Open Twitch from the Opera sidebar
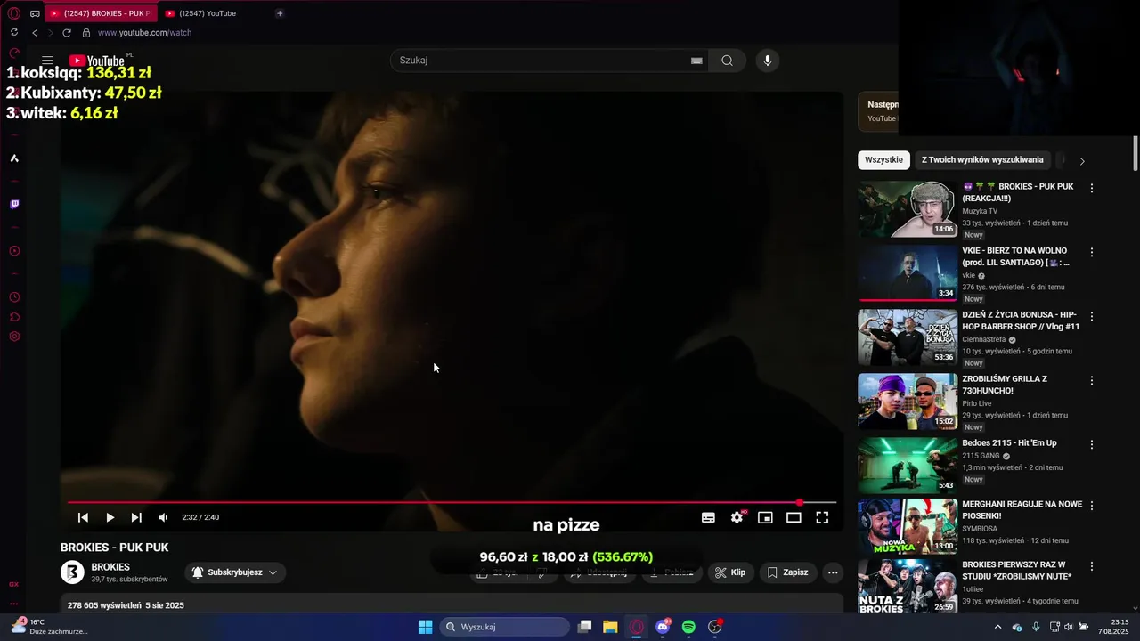 (x=14, y=204)
